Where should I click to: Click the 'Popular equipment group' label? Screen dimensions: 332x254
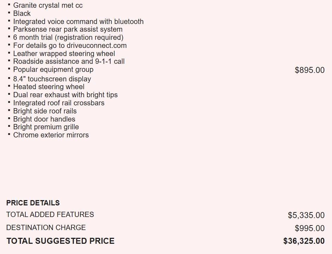tap(53, 69)
